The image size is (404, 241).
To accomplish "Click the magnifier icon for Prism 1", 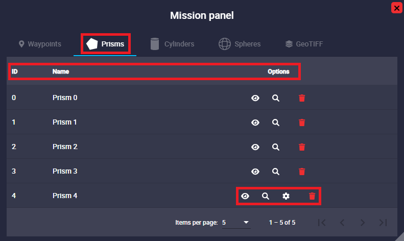I will 275,123.
